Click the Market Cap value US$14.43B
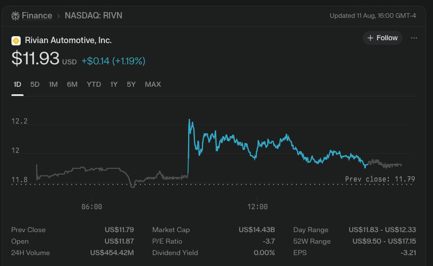The image size is (433, 266). 257,230
